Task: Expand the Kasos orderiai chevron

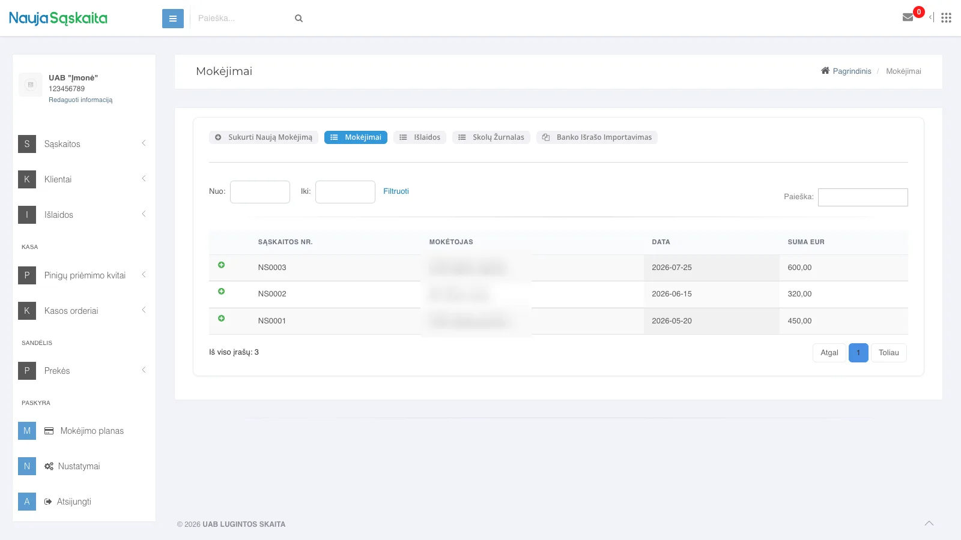Action: (144, 310)
